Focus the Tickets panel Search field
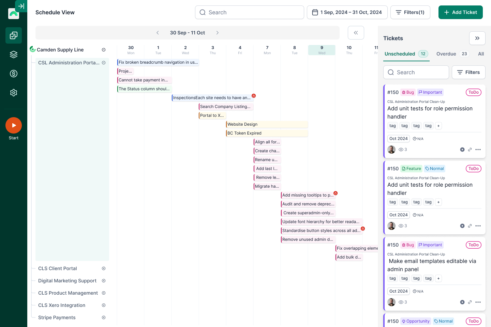 pyautogui.click(x=416, y=72)
